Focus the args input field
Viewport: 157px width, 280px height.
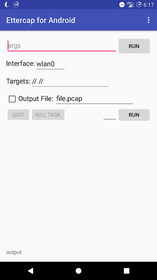62,46
